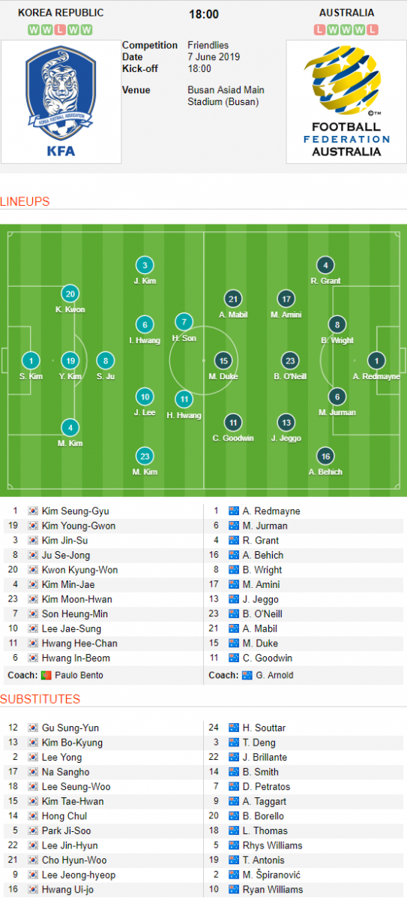407x901 pixels.
Task: Open Kim Seung-Gyu player link
Action: [x=75, y=511]
